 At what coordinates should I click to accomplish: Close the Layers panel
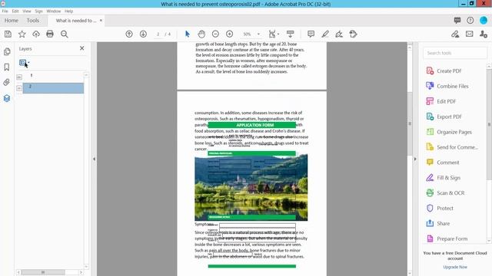pyautogui.click(x=82, y=48)
